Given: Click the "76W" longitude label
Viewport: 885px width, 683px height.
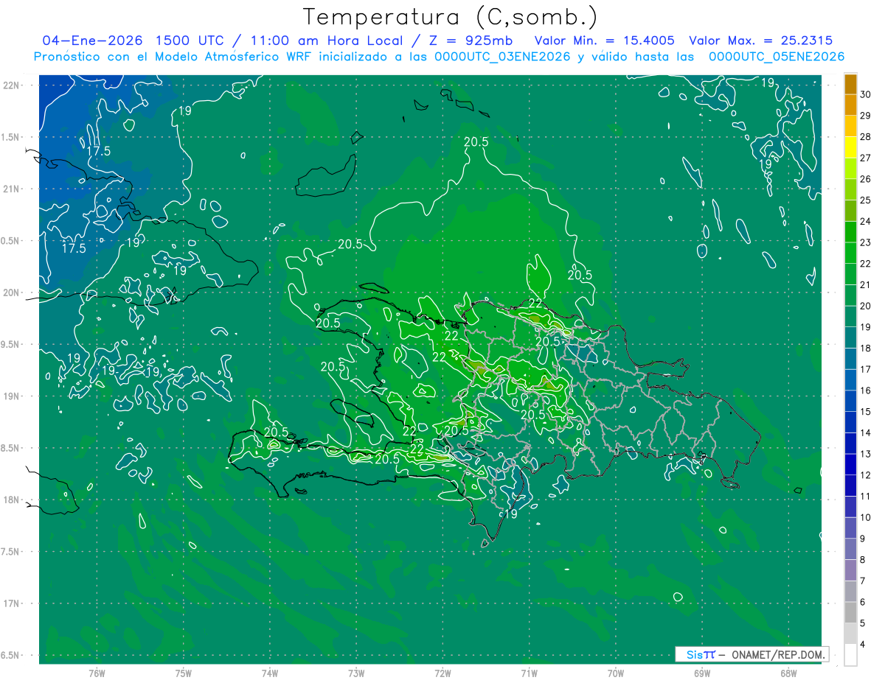Looking at the screenshot, I should 97,673.
